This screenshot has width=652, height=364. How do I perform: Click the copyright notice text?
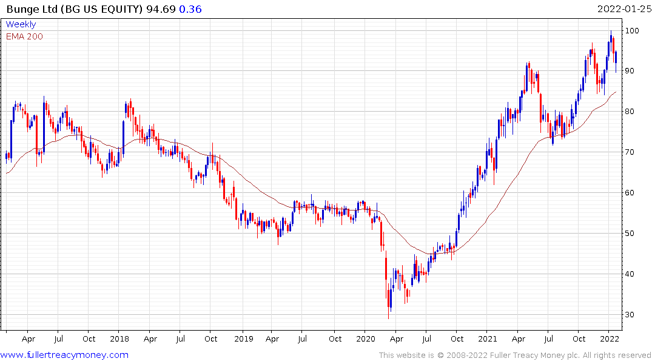tap(515, 356)
